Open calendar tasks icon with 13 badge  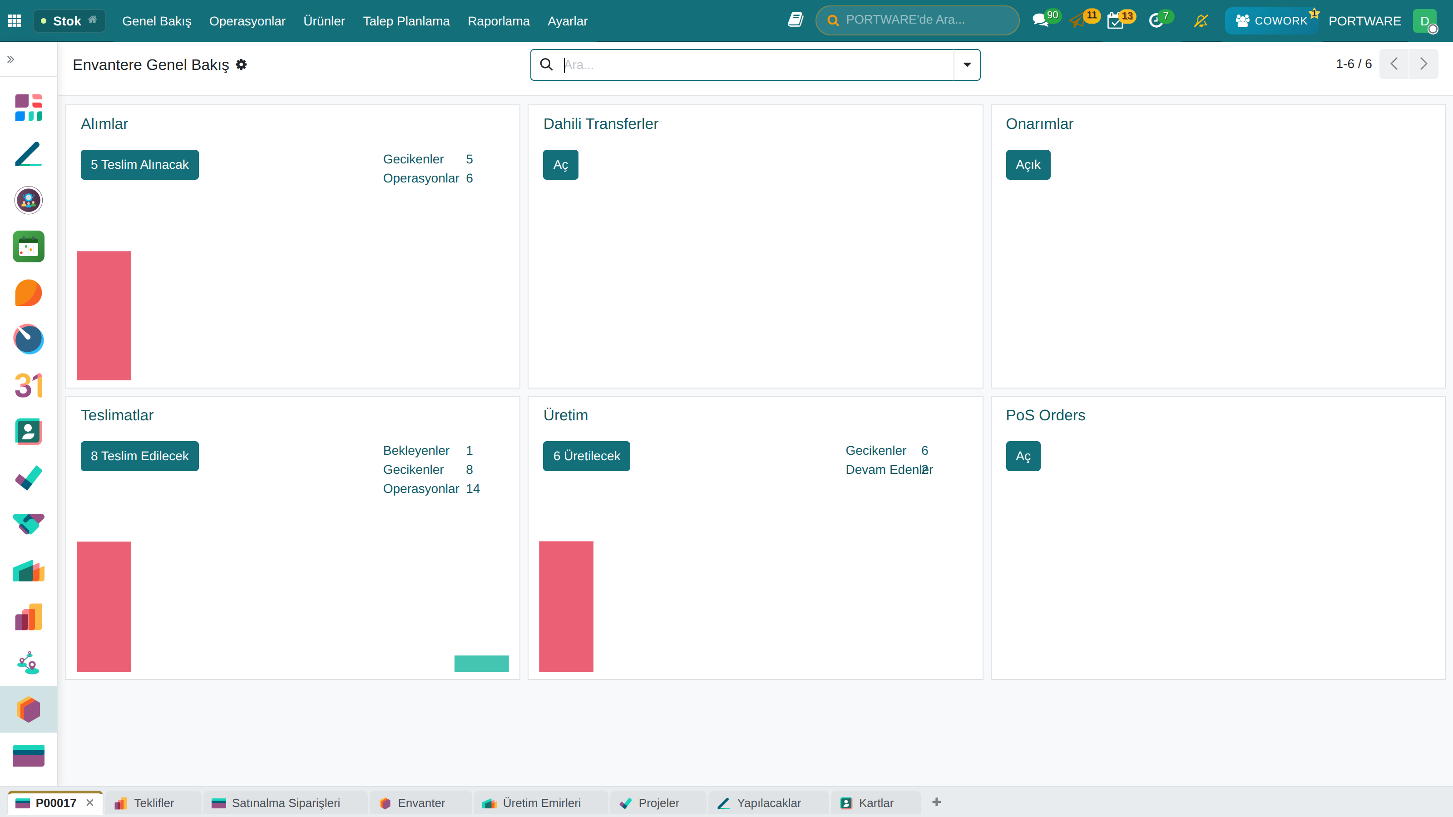pyautogui.click(x=1116, y=21)
